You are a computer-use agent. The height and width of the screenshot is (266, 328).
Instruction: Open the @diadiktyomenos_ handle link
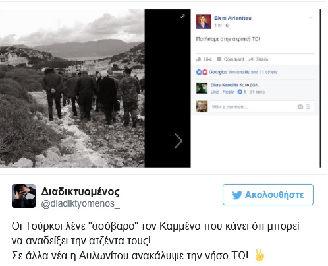(80, 204)
